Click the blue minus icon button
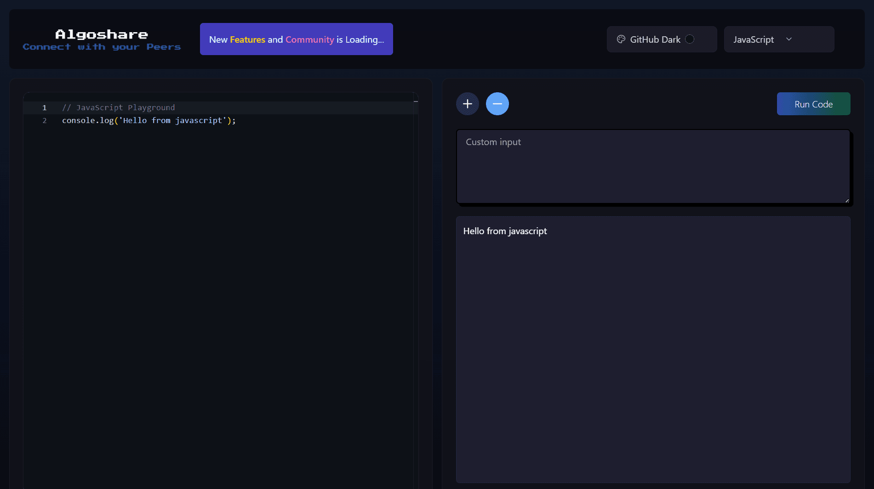The width and height of the screenshot is (874, 489). [x=497, y=104]
